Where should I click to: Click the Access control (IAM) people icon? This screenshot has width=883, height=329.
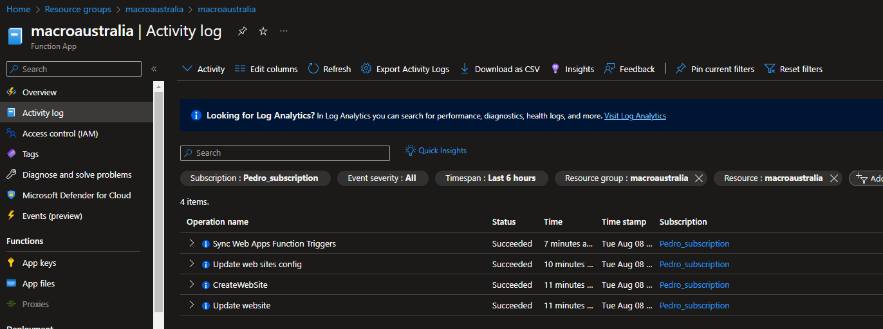[11, 133]
